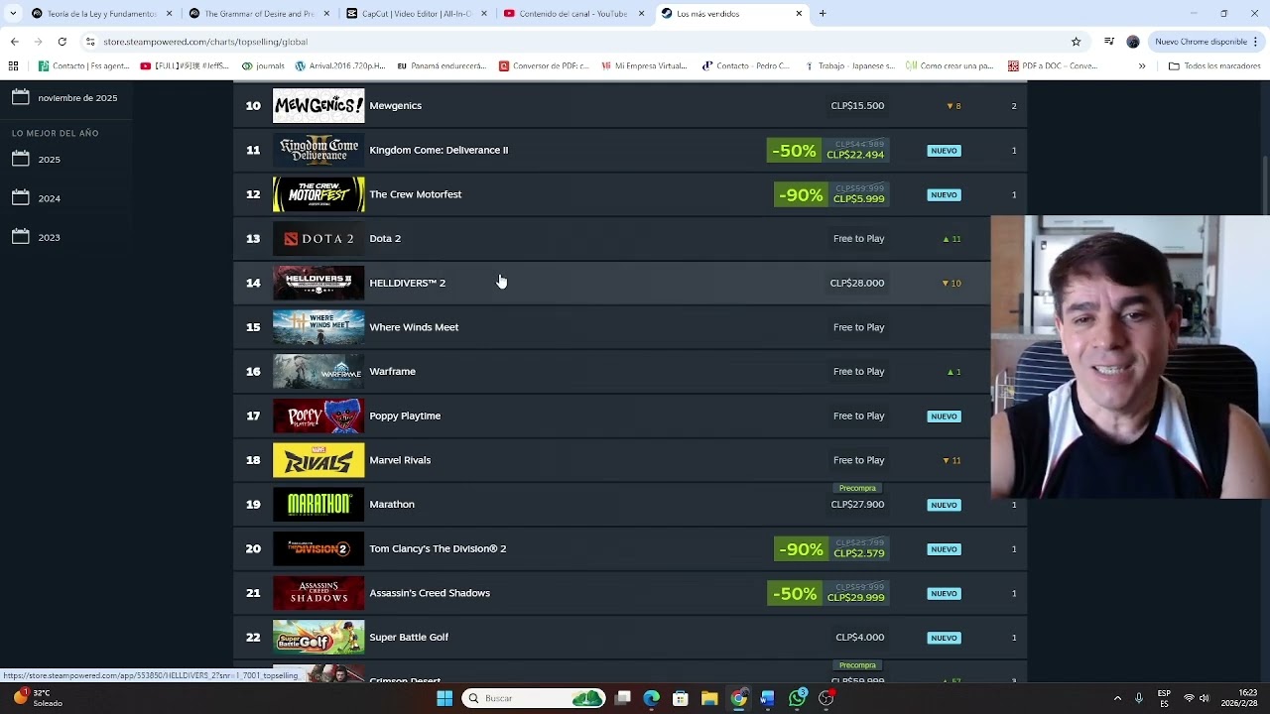1270x714 pixels.
Task: Open the Tom Clancy's The Division 2 title
Action: click(438, 548)
